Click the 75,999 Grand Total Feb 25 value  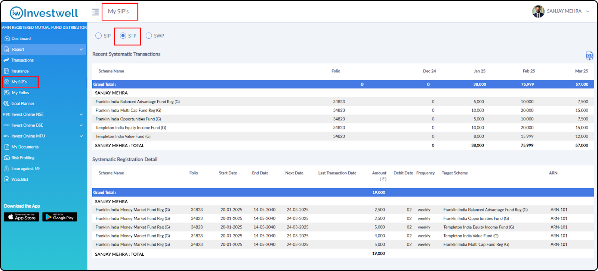click(527, 84)
